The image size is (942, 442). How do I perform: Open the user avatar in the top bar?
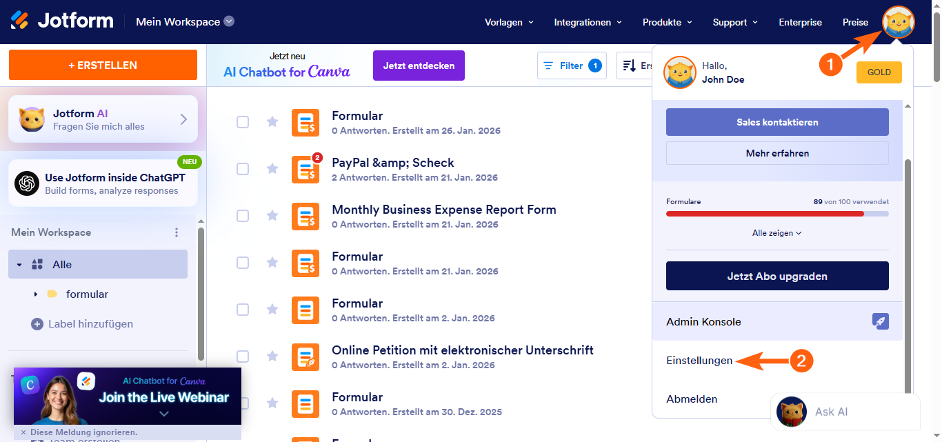coord(898,22)
